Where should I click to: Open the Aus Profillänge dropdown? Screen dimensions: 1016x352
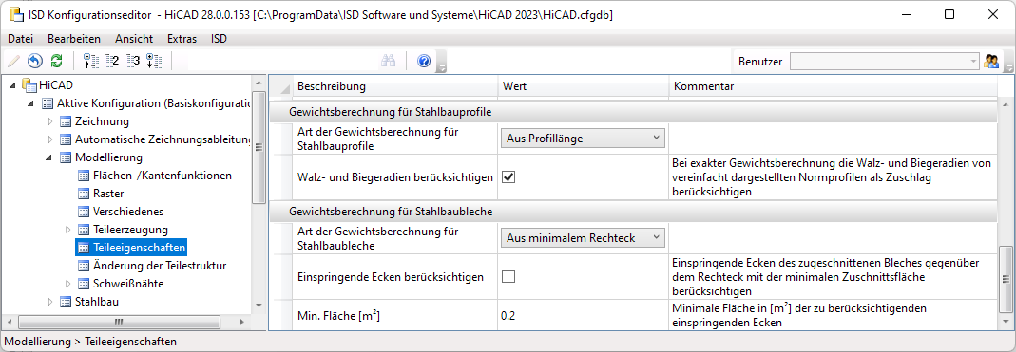(x=583, y=138)
